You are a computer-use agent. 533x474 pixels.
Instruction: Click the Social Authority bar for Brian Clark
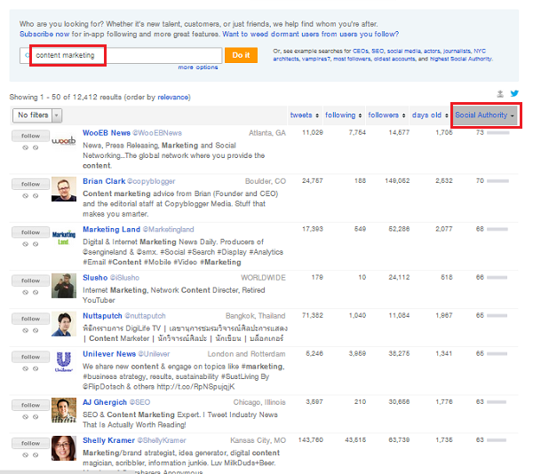[x=498, y=181]
